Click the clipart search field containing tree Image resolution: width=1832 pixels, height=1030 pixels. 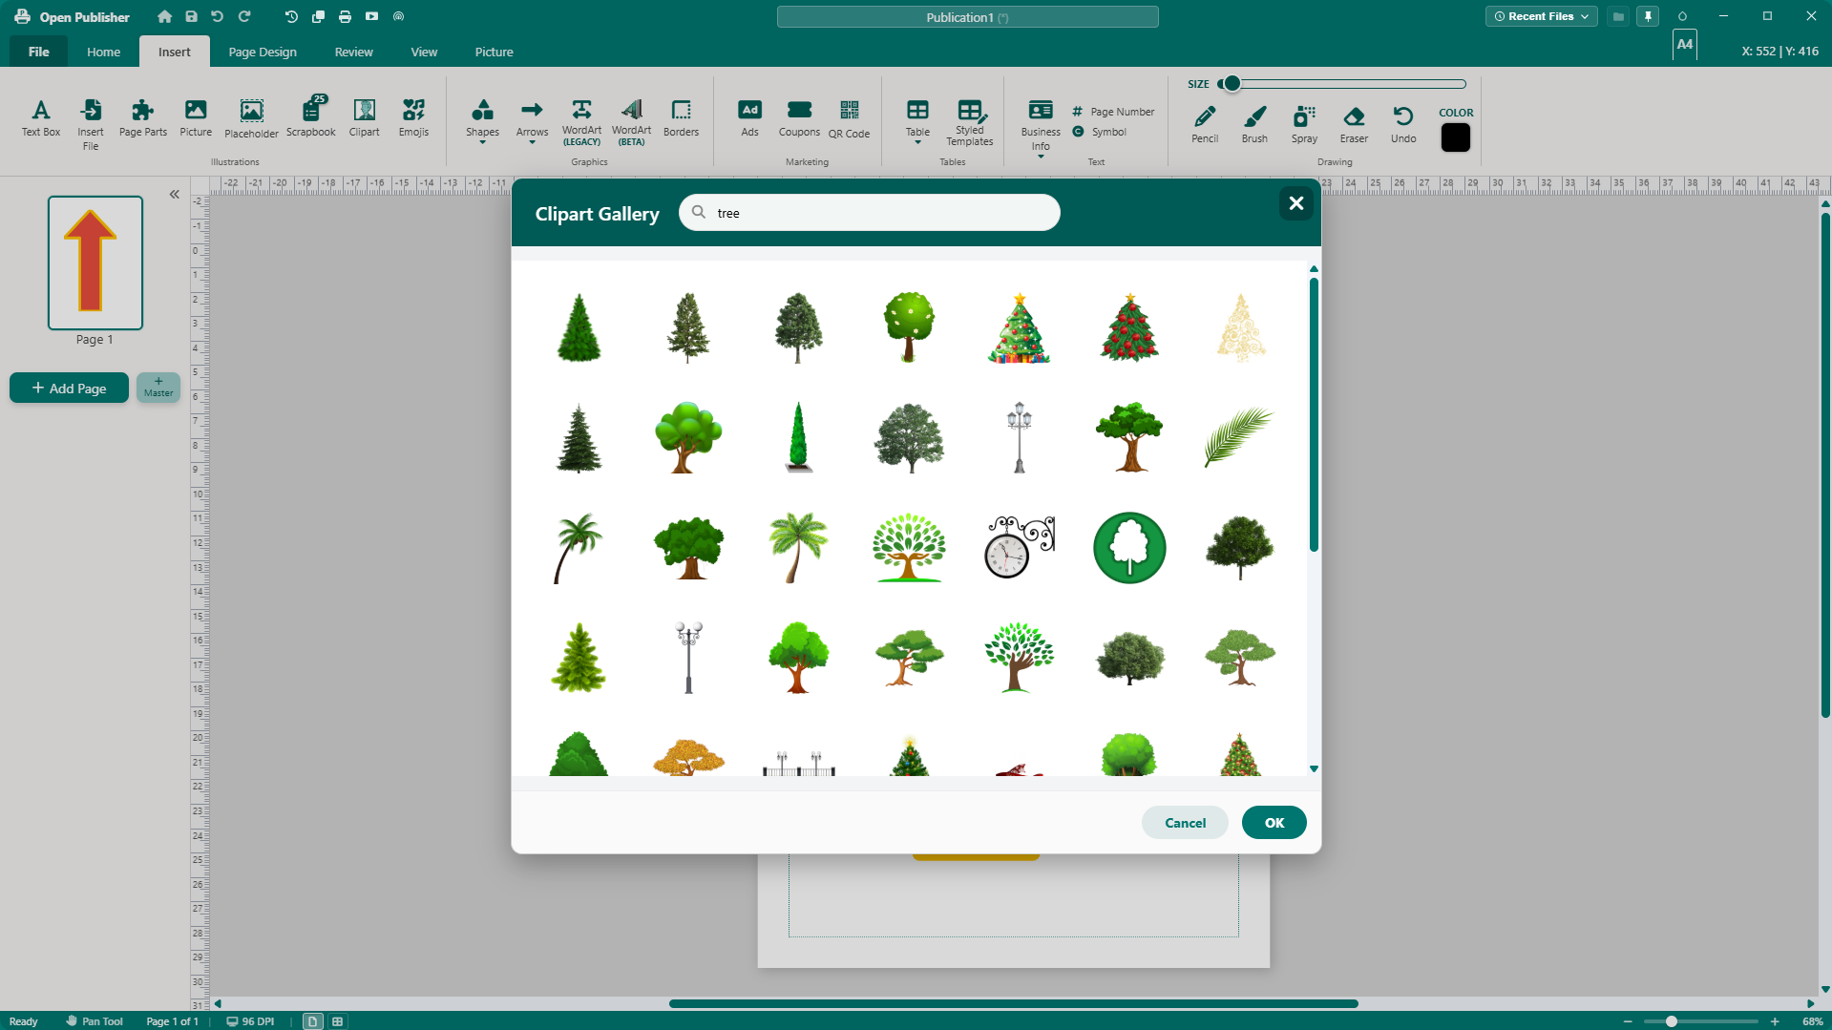tap(869, 213)
